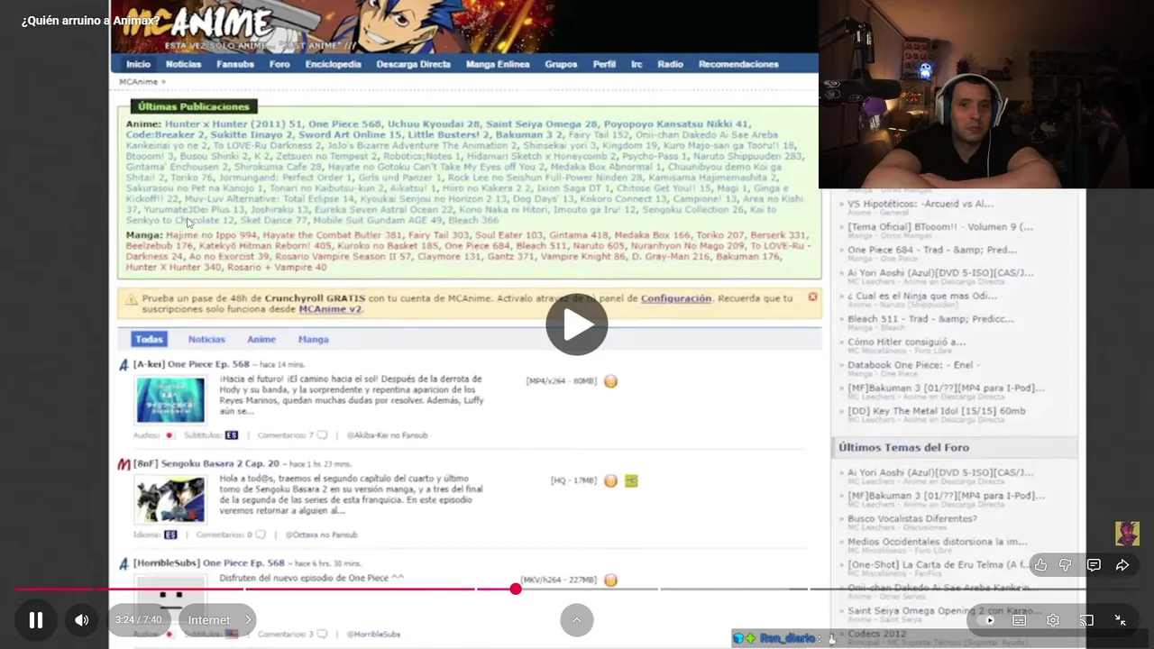Click the warning icon in the Crunchyroll notice
1154x649 pixels.
pos(132,299)
